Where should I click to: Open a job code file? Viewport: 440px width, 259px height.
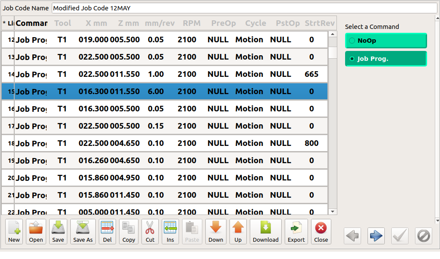click(x=36, y=231)
